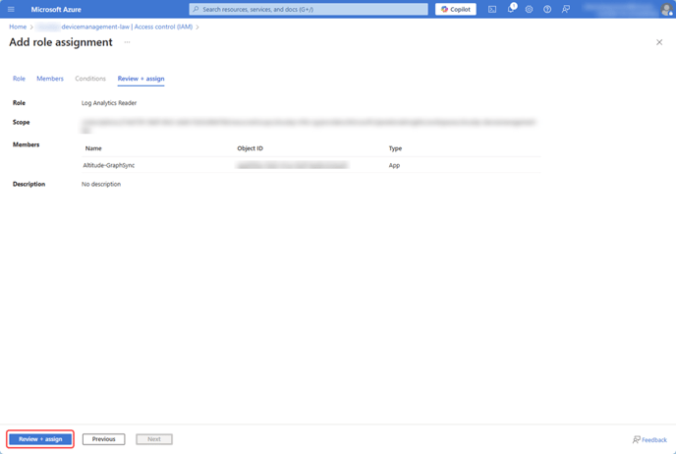This screenshot has height=454, width=676.
Task: Click the Microsoft Azure title
Action: click(56, 9)
